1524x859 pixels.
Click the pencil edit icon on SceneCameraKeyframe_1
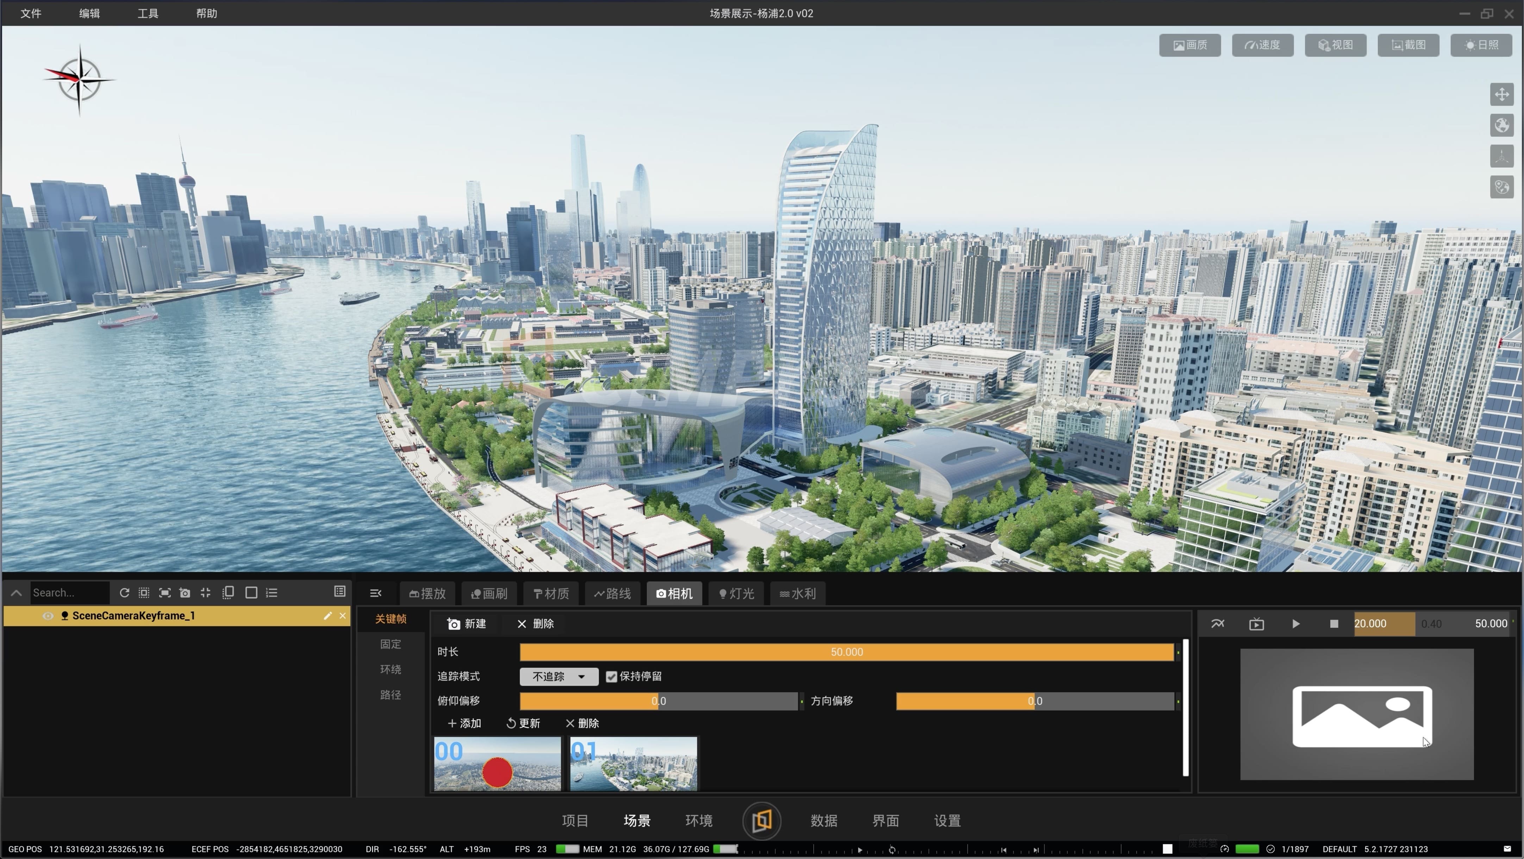328,616
